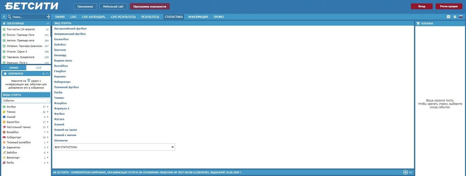The image size is (466, 176).
Task: Click the Вход login button
Action: tap(422, 6)
